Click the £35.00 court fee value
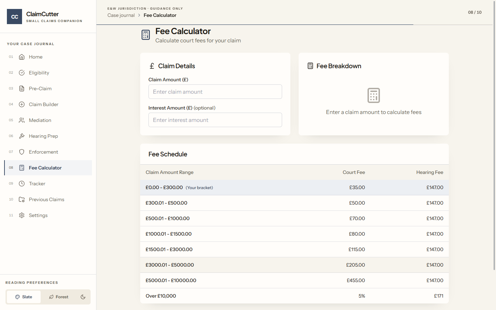Image resolution: width=496 pixels, height=310 pixels. (x=357, y=187)
